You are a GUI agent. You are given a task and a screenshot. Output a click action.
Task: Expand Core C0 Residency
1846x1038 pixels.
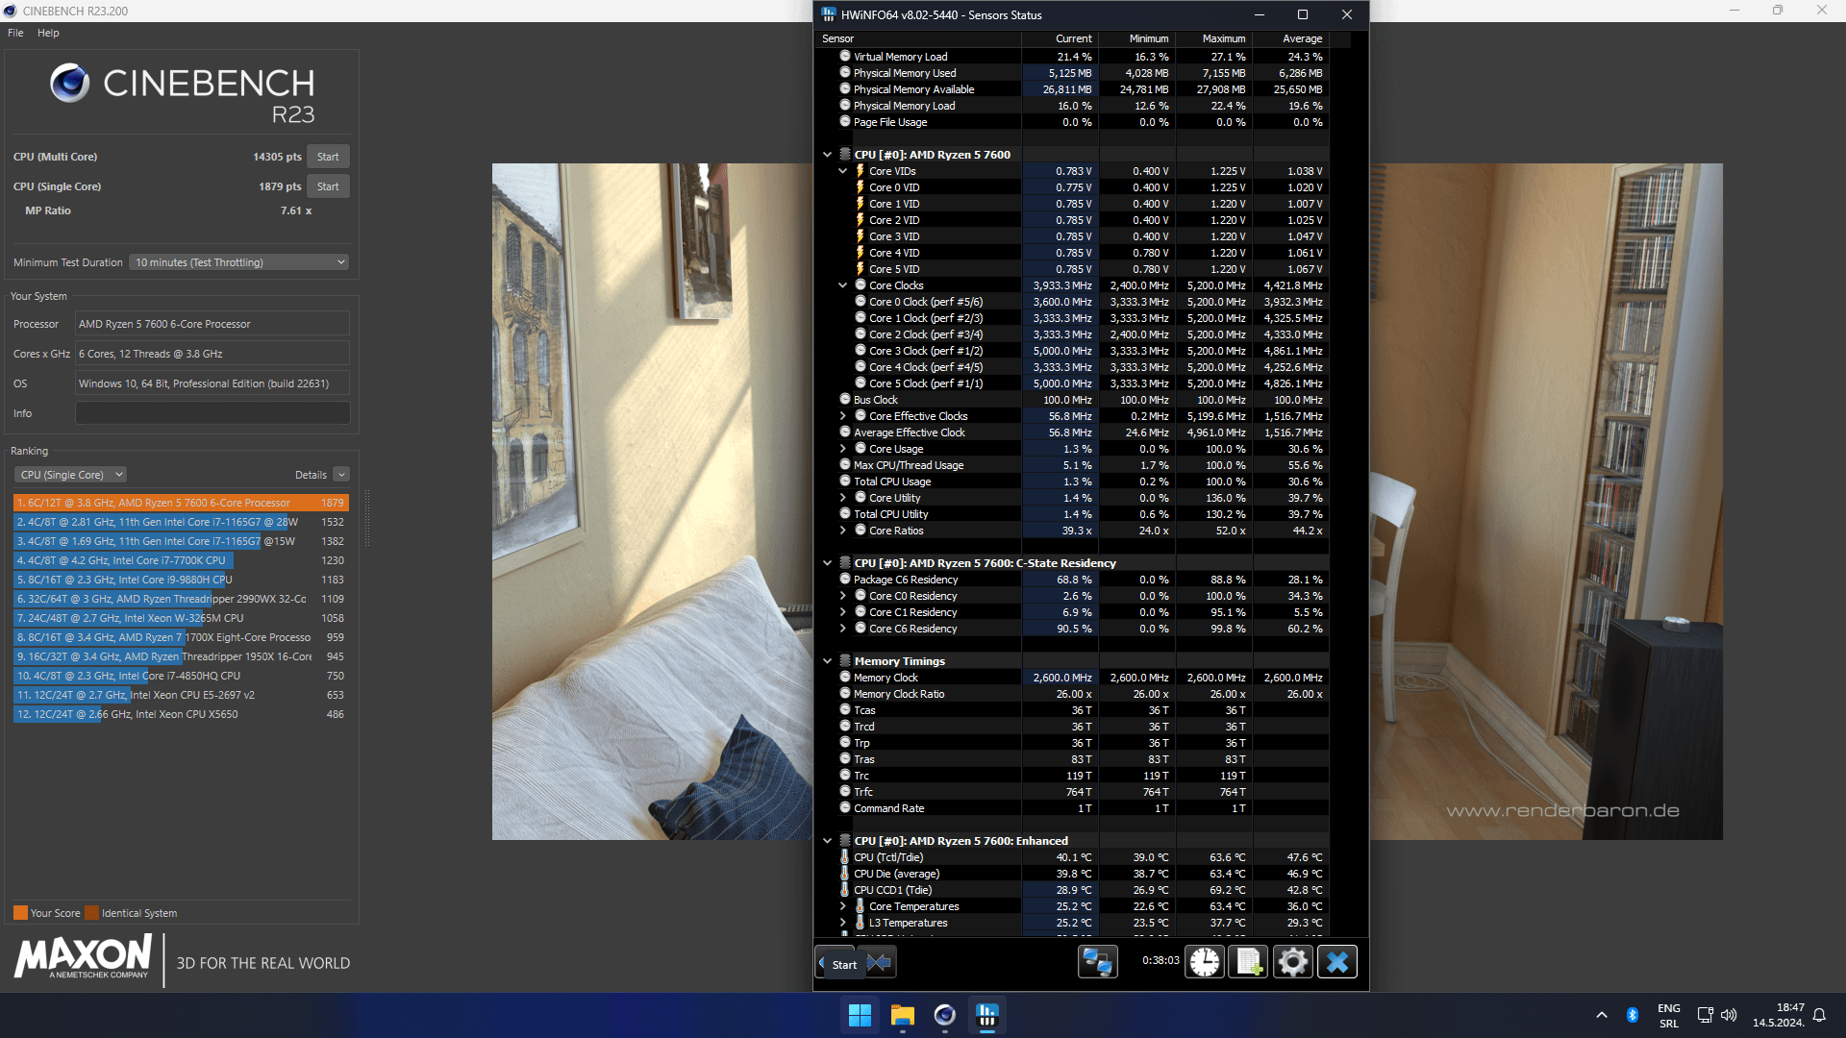click(843, 596)
